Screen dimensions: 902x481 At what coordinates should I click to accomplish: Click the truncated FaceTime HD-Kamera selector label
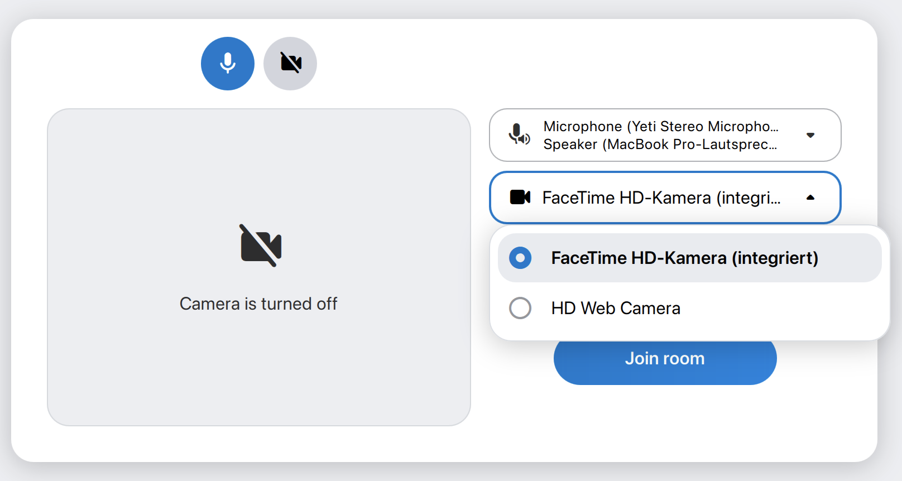661,198
